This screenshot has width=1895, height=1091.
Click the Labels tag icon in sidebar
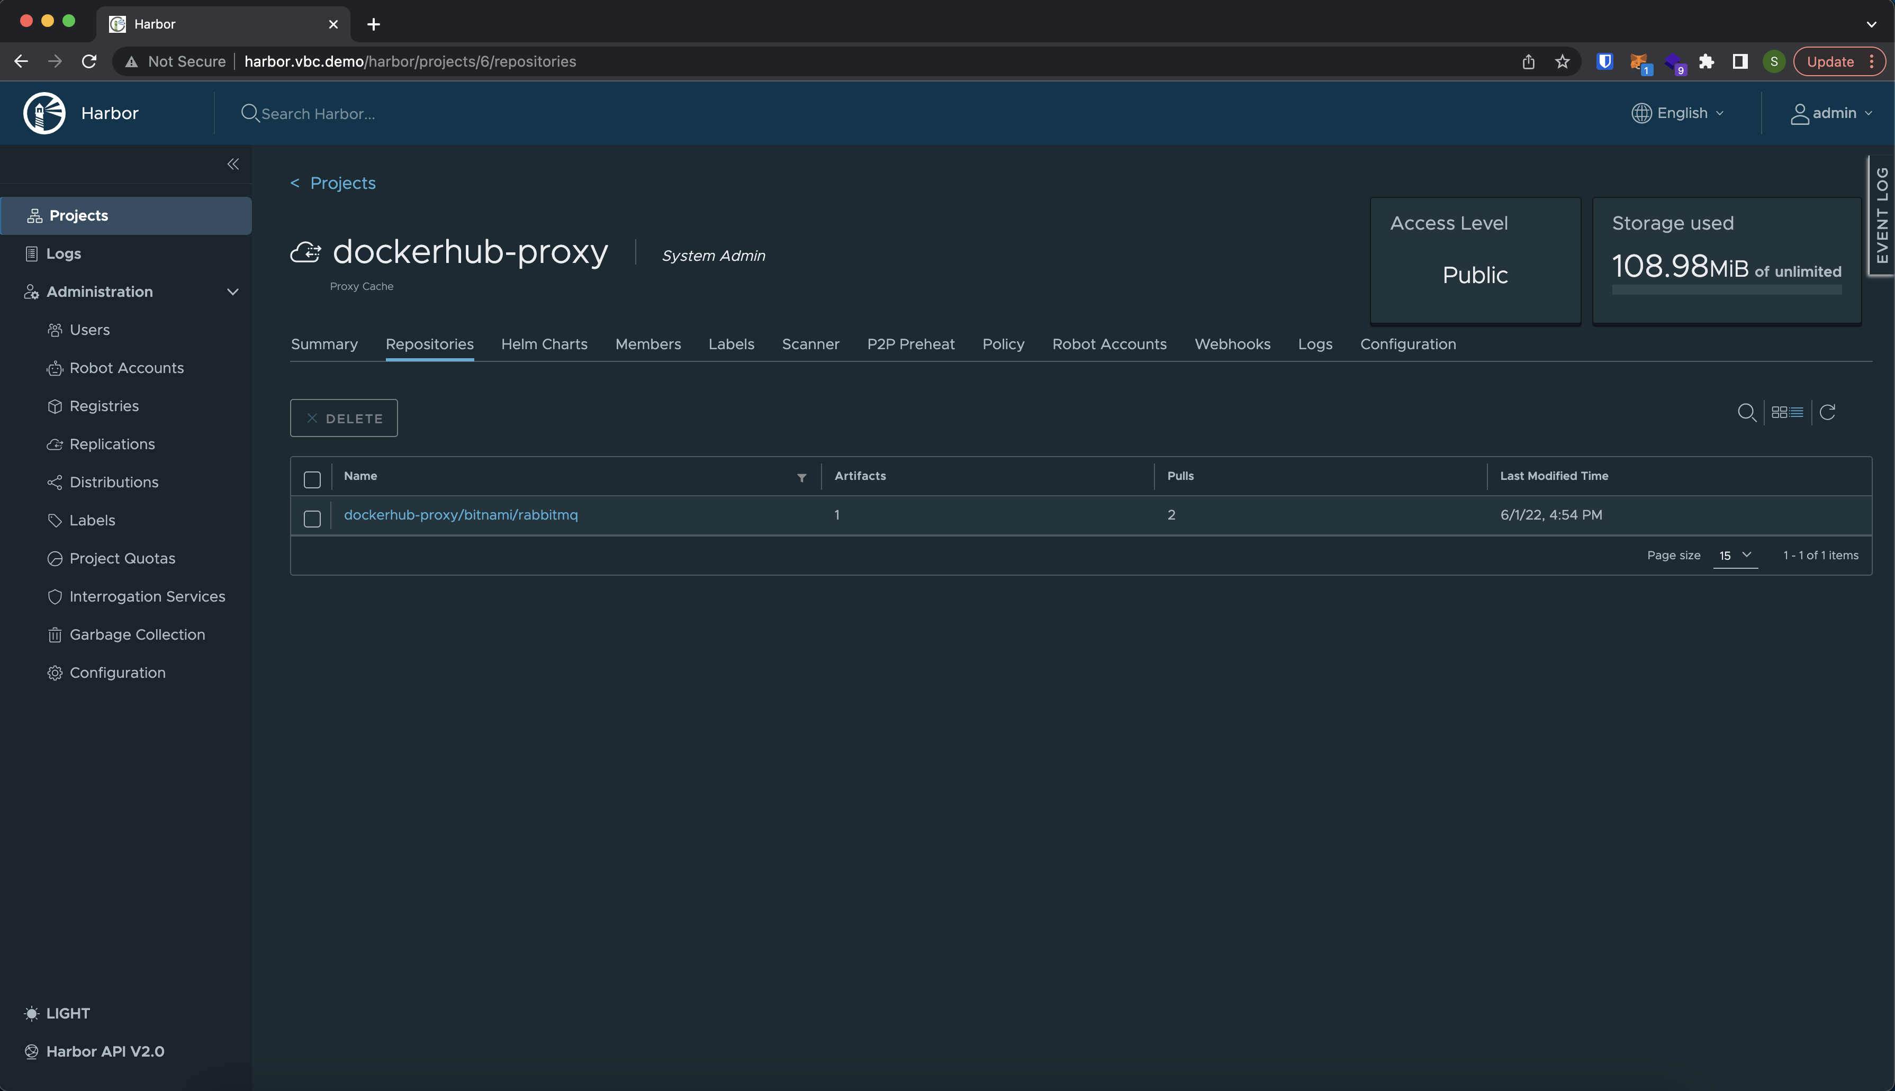click(55, 521)
